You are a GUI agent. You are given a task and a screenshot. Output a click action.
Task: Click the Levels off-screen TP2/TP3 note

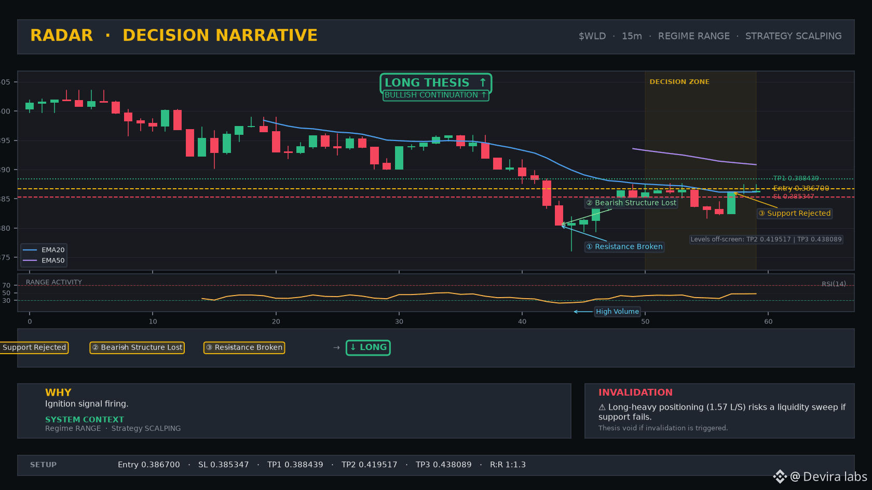tap(766, 240)
